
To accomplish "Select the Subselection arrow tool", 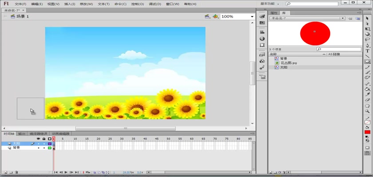I will (368, 23).
